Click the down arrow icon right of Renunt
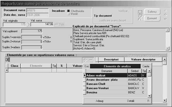Viewport: 172px width, 107px height. (166, 19)
